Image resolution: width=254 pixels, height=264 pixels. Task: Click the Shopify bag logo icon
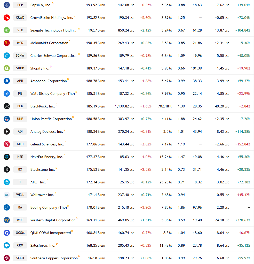tap(7, 68)
